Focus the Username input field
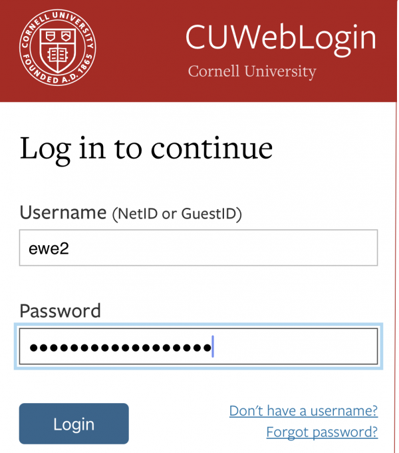Viewport: 399px width, 453px height. point(198,248)
